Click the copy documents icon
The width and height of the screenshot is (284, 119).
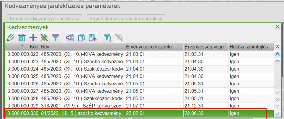pyautogui.click(x=81, y=38)
